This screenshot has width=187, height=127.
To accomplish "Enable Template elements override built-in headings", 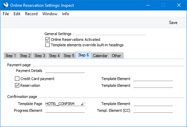I will 47,45.
